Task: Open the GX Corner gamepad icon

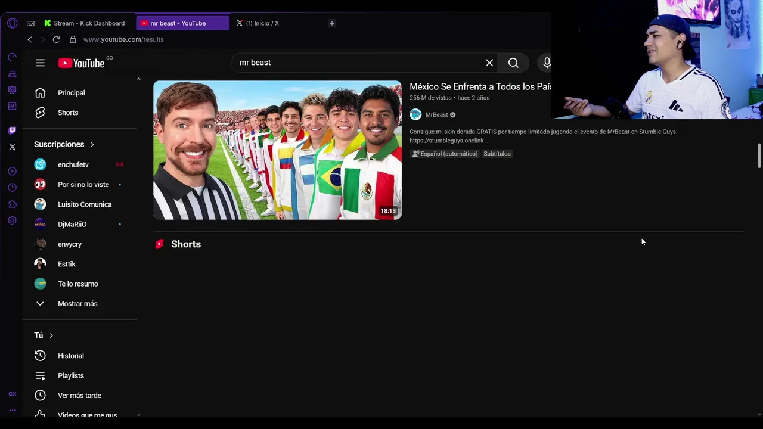Action: [30, 23]
